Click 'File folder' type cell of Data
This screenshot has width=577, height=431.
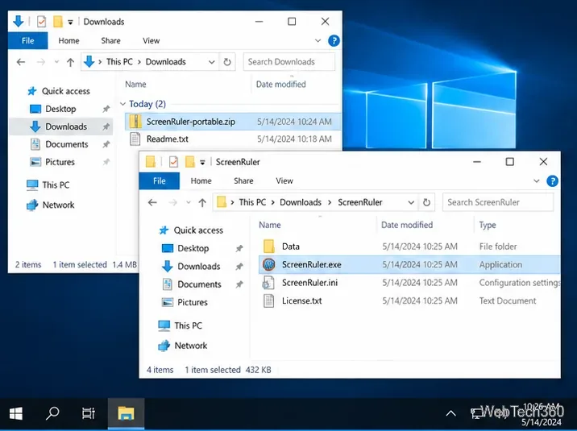click(498, 247)
